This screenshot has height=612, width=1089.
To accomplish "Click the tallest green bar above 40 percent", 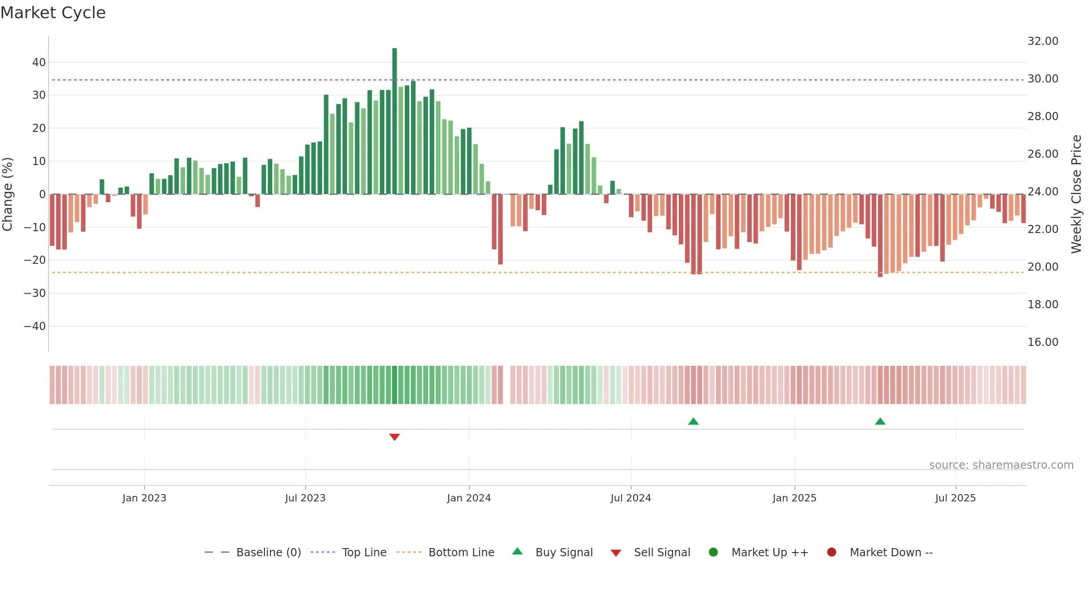I will coord(395,121).
